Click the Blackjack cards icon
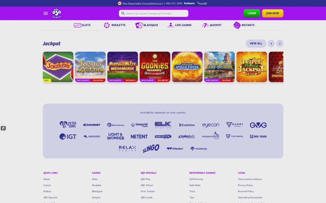This screenshot has width=326, height=203. pos(139,25)
